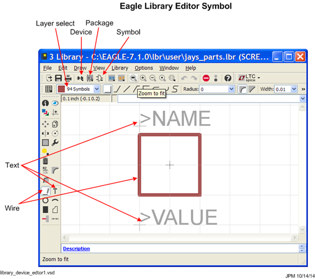Select the Dimension tool
The image size is (315, 279).
[55, 219]
